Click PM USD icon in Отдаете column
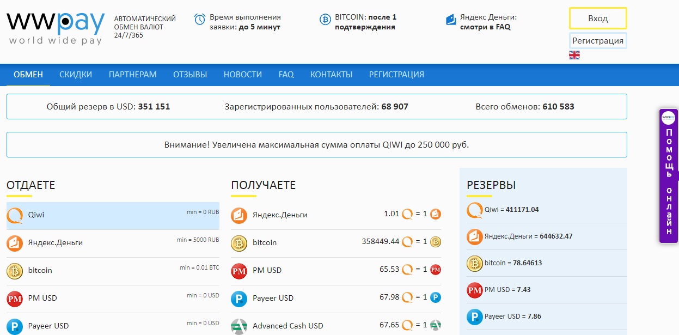679x335 pixels. click(x=15, y=299)
